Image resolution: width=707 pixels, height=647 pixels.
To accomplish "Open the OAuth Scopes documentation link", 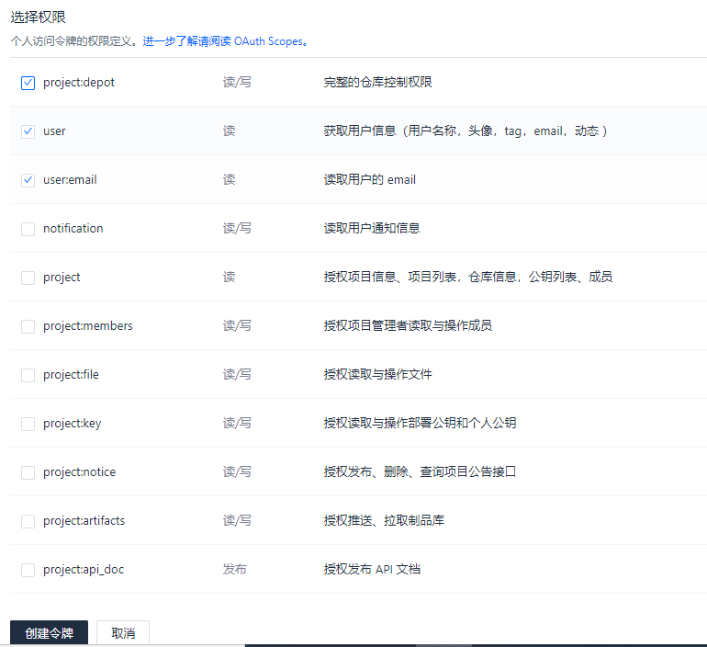I will [x=223, y=41].
